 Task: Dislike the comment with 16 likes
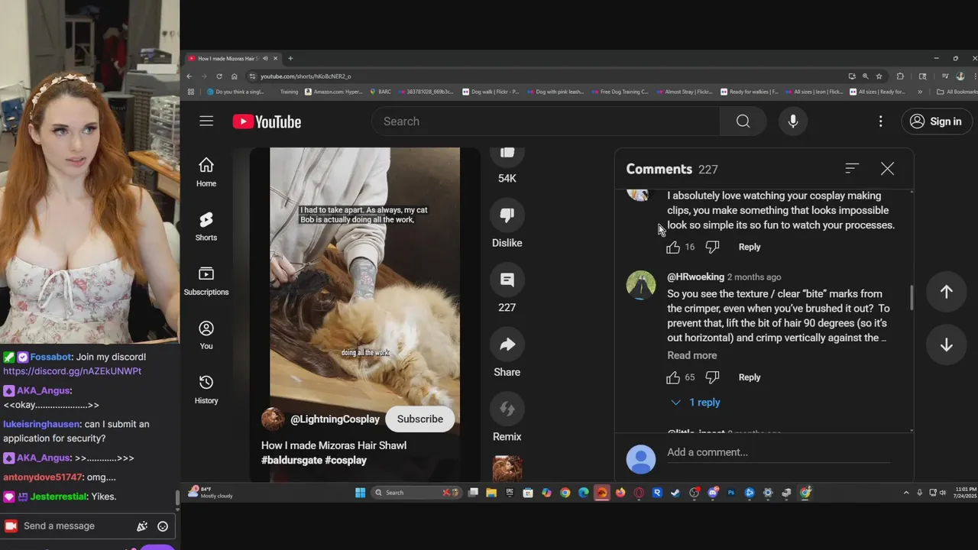click(x=712, y=247)
